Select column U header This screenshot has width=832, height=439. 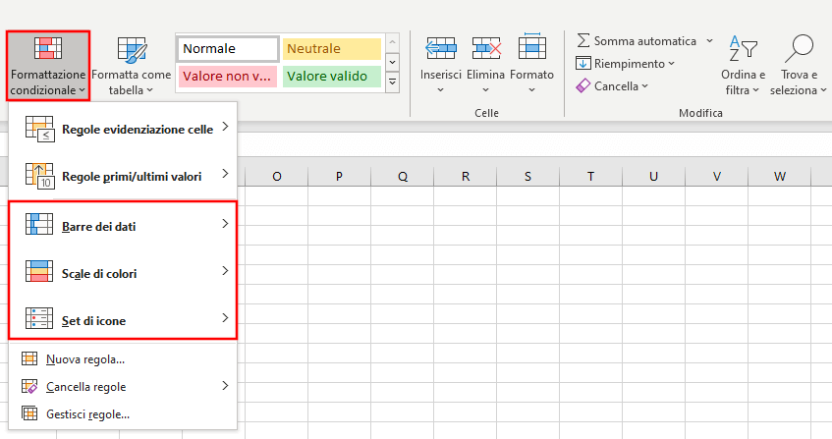click(653, 177)
